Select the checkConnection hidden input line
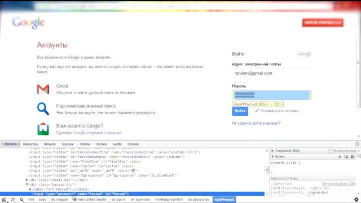Screen dimensions: 361x203 [115, 152]
